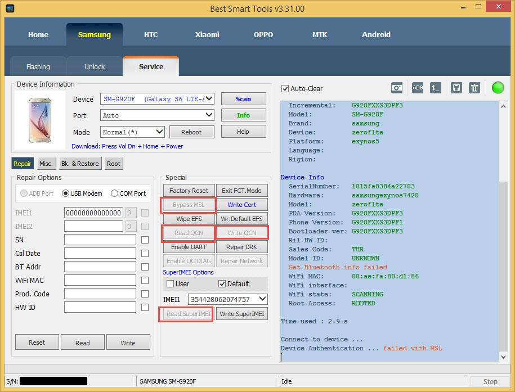515x392 pixels.
Task: Open the ADB console icon
Action: click(418, 88)
